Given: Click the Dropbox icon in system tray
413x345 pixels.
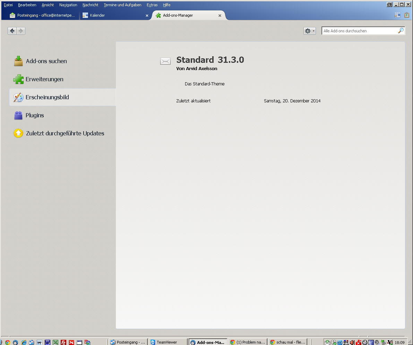Looking at the screenshot, I should pyautogui.click(x=334, y=342).
